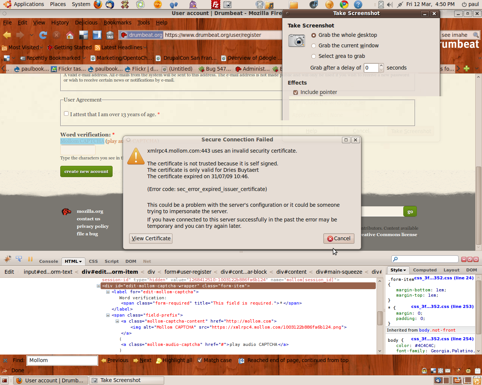Select Grab the current window option

point(345,45)
